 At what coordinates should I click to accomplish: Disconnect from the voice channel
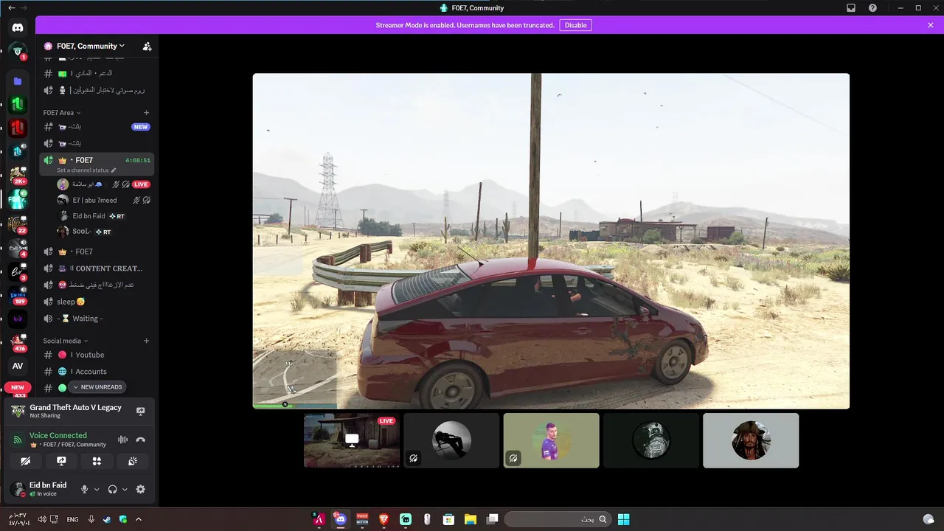[x=141, y=440]
